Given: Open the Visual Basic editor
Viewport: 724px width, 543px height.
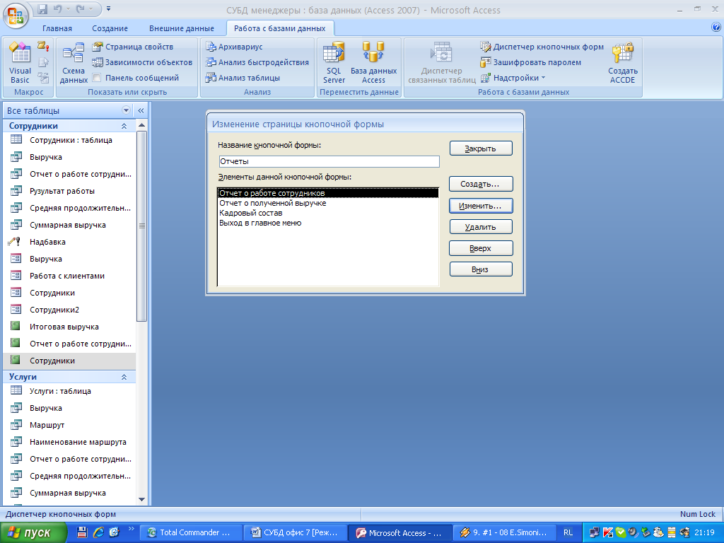Looking at the screenshot, I should coord(20,63).
